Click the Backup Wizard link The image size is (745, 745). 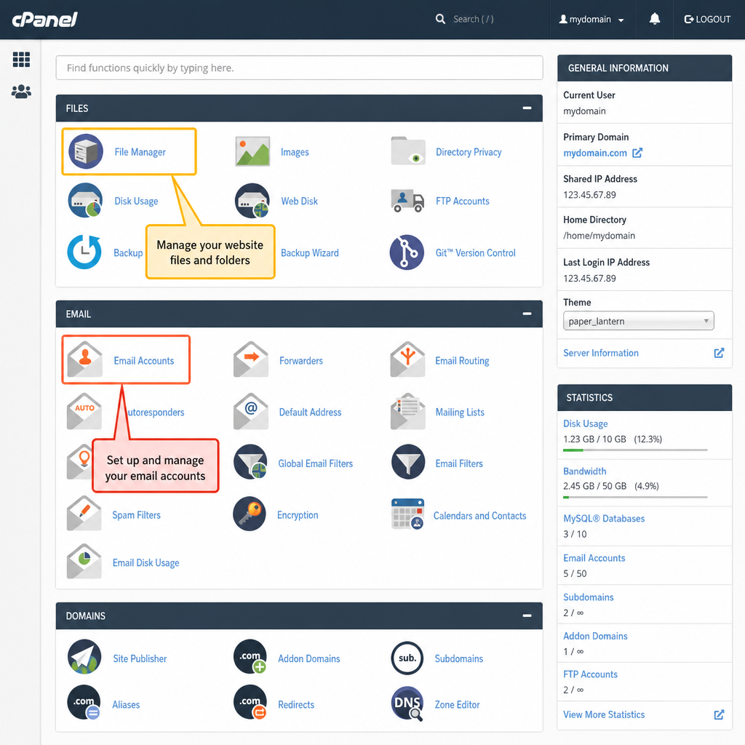tap(309, 252)
